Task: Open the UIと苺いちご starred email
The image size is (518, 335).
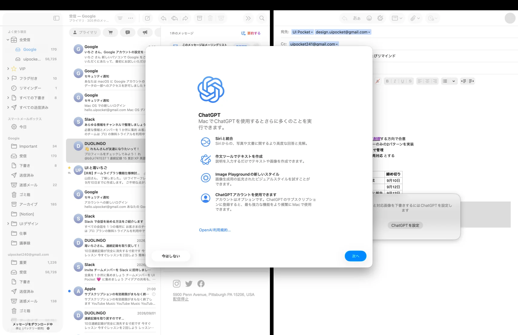Action: 106,175
